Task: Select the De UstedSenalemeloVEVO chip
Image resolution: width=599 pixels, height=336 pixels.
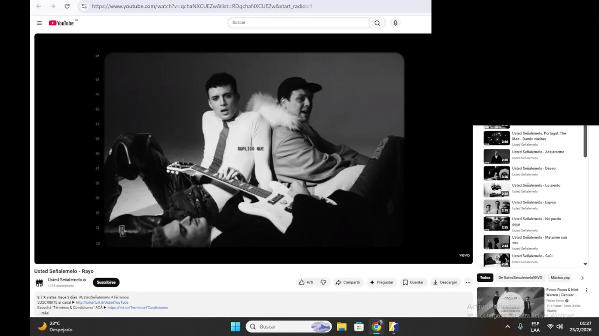Action: (520, 278)
